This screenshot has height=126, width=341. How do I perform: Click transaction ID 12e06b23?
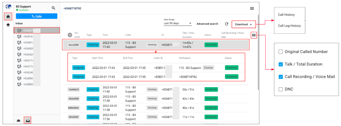(74, 89)
